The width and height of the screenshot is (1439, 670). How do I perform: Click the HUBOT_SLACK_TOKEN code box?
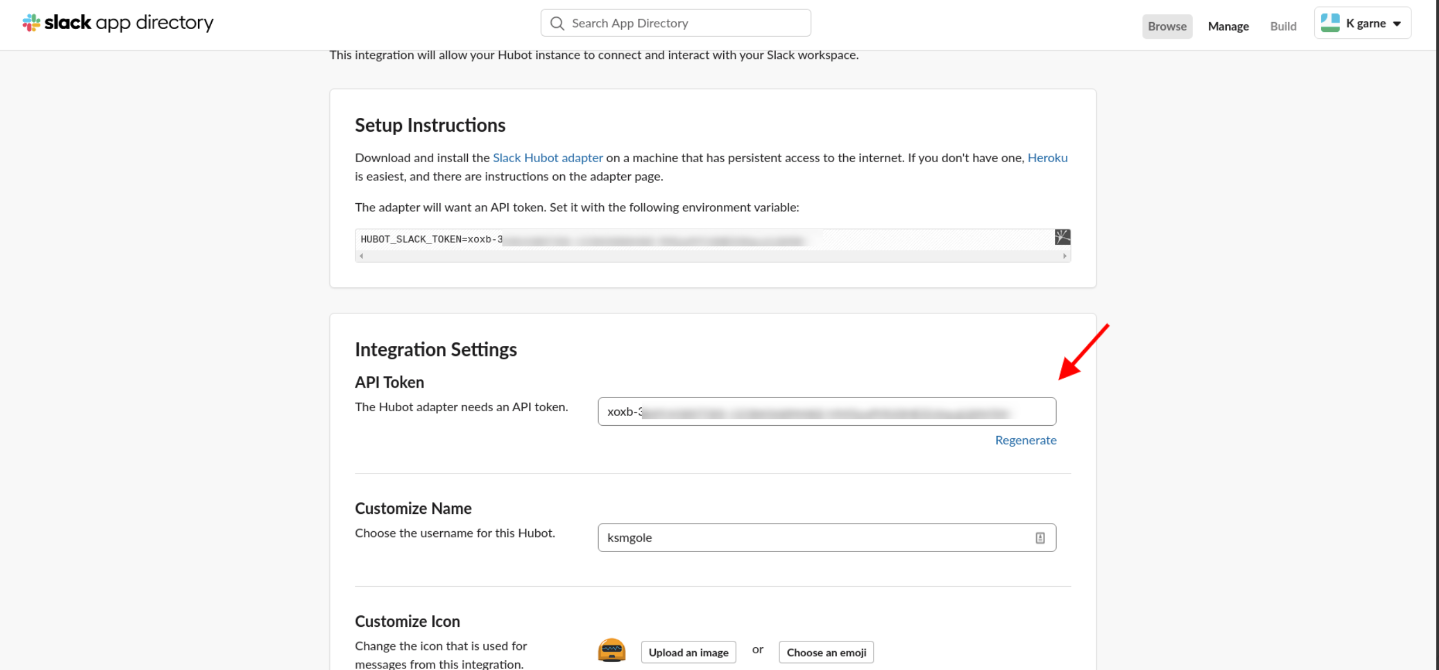(712, 245)
